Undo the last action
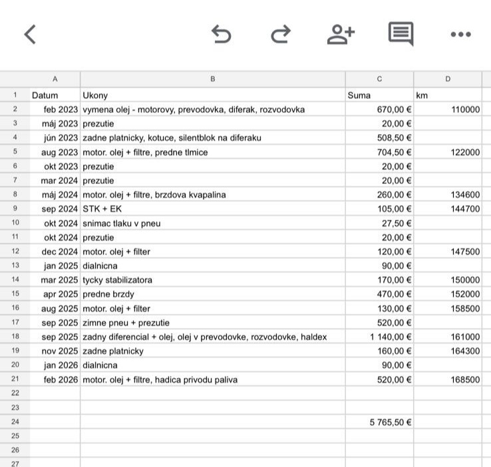The width and height of the screenshot is (491, 467). tap(221, 35)
